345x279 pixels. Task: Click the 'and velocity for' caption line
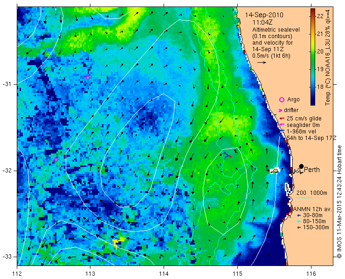point(273,42)
